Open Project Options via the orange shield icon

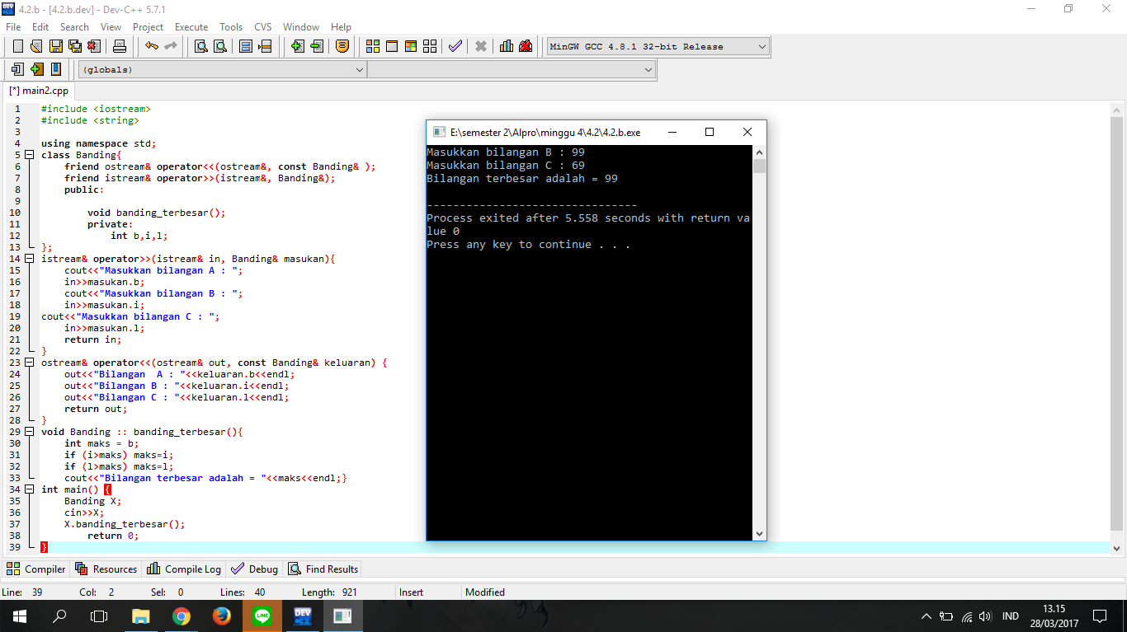click(342, 46)
